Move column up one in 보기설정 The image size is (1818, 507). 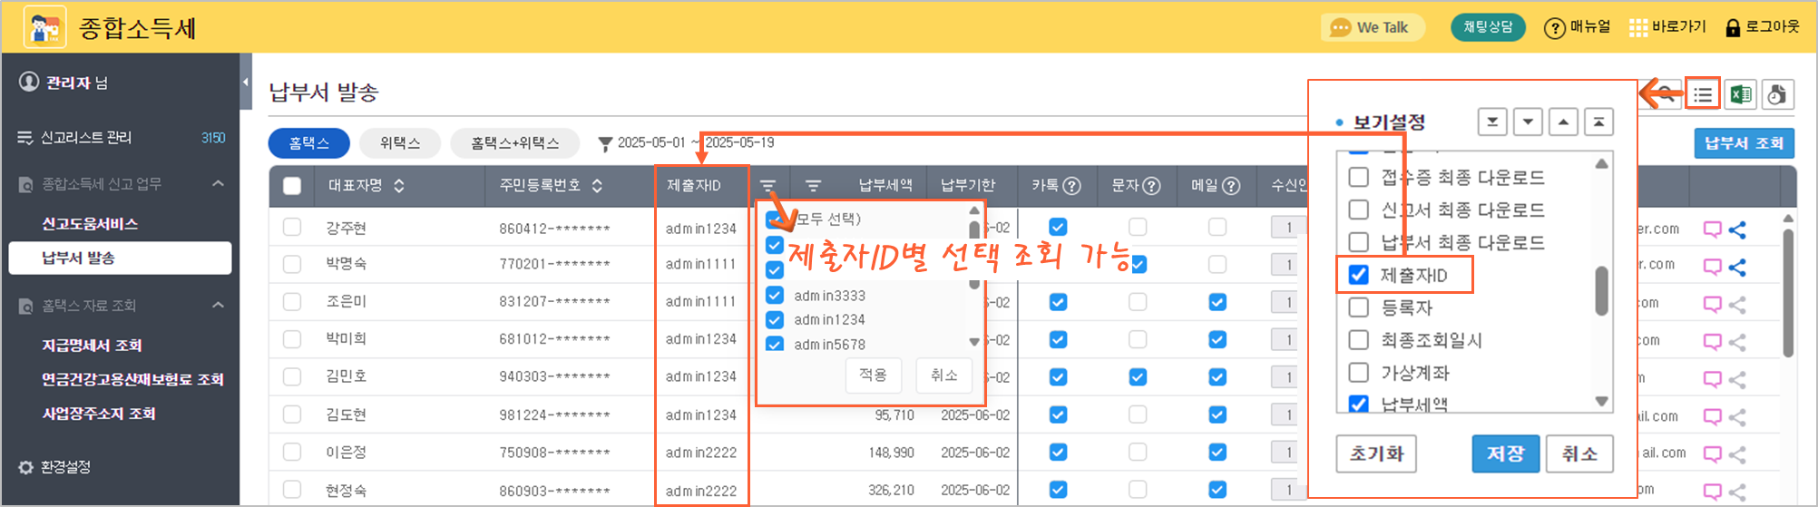(x=1563, y=122)
